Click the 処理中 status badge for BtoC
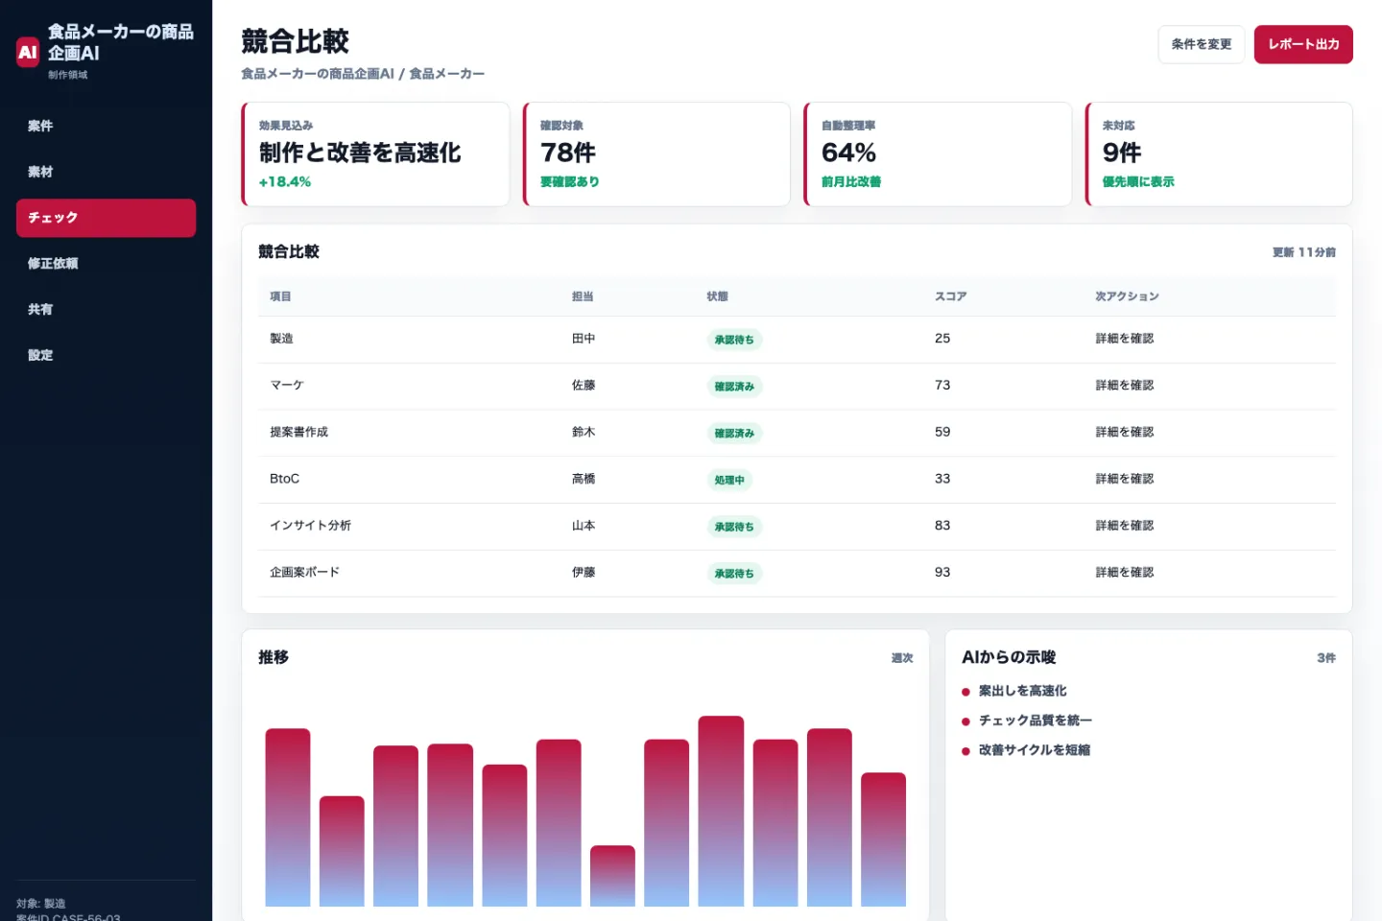The width and height of the screenshot is (1382, 921). pyautogui.click(x=729, y=480)
